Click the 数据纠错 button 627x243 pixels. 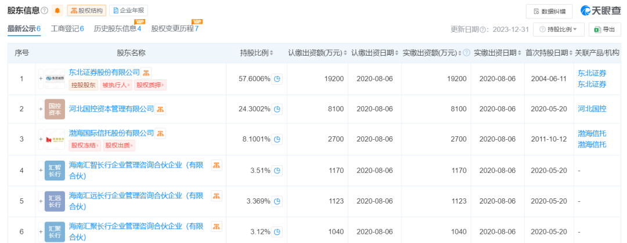click(x=549, y=10)
